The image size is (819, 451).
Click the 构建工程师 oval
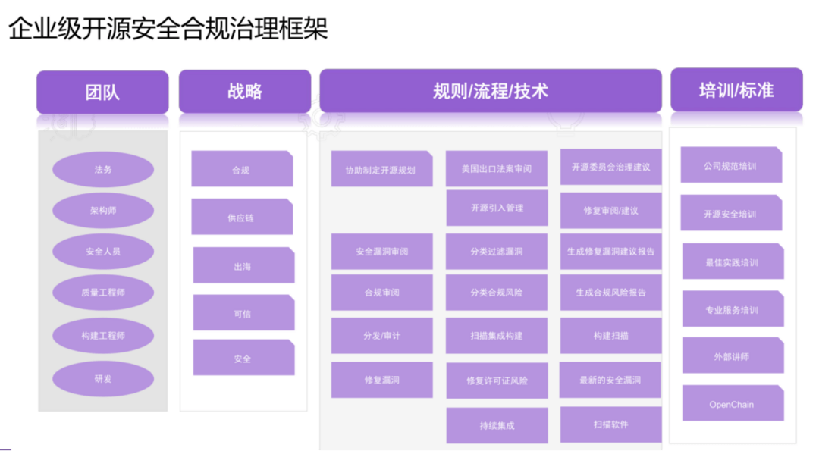click(103, 335)
